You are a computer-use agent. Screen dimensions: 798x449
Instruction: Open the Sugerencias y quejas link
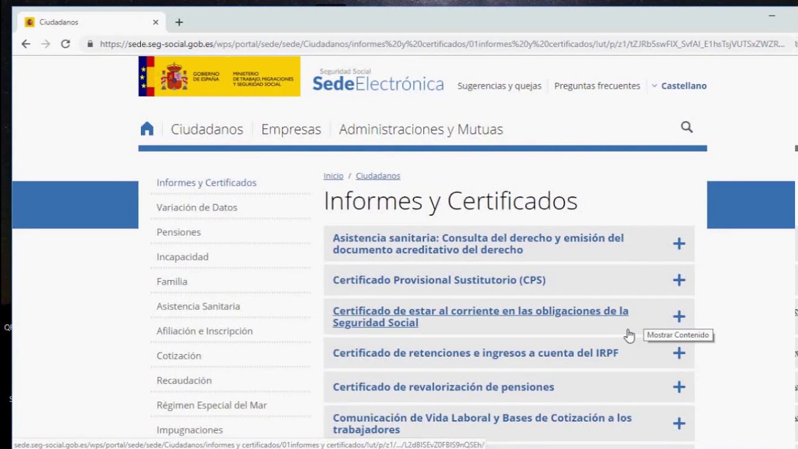tap(499, 85)
